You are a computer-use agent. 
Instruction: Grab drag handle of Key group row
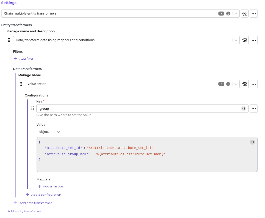(x=33, y=108)
